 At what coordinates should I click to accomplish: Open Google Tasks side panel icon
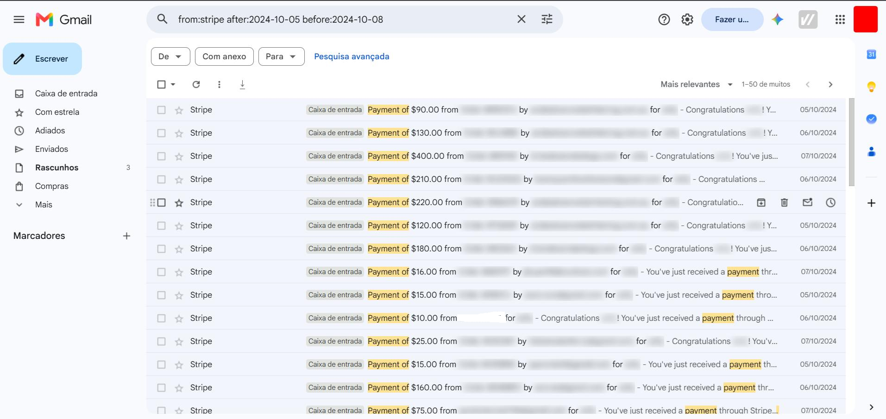point(871,119)
